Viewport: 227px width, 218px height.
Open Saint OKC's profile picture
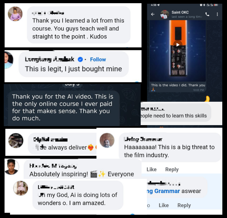(165, 14)
